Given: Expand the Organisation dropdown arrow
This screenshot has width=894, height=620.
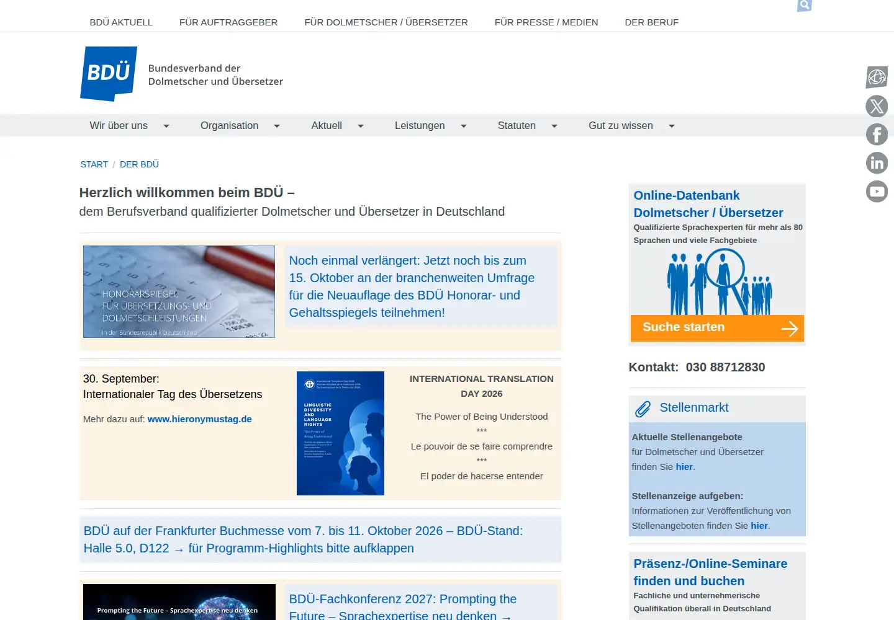Looking at the screenshot, I should (277, 126).
